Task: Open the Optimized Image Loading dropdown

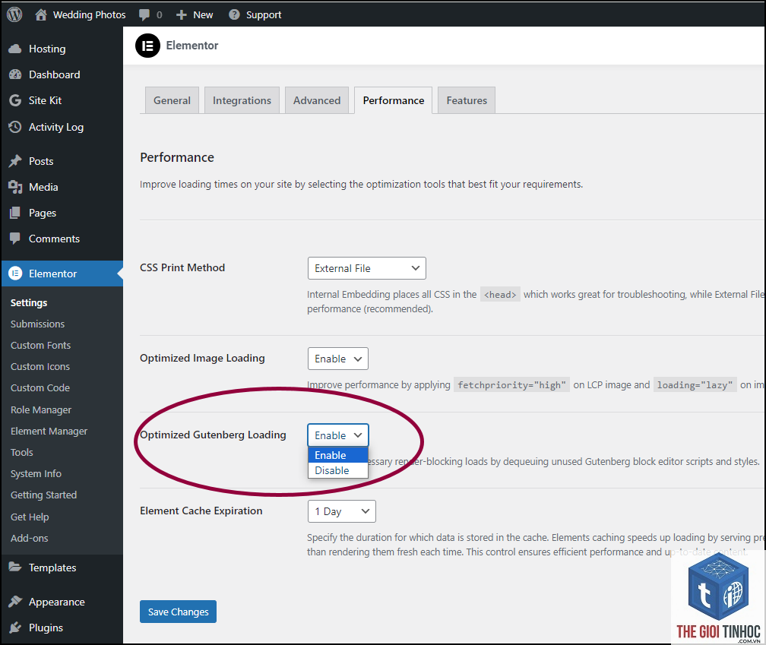Action: coord(337,359)
